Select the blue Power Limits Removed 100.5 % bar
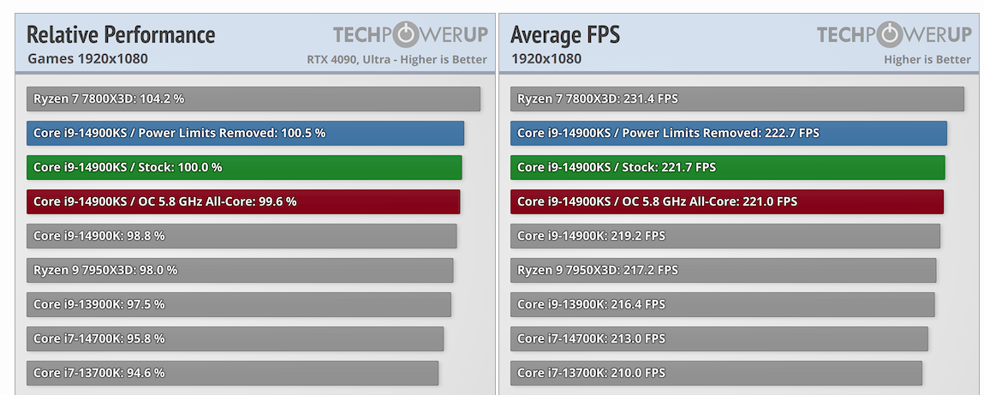 246,133
